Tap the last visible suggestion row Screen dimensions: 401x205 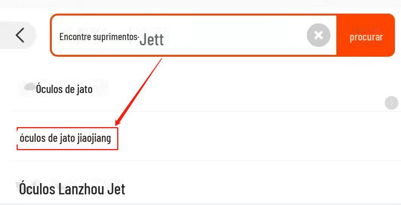(189, 189)
